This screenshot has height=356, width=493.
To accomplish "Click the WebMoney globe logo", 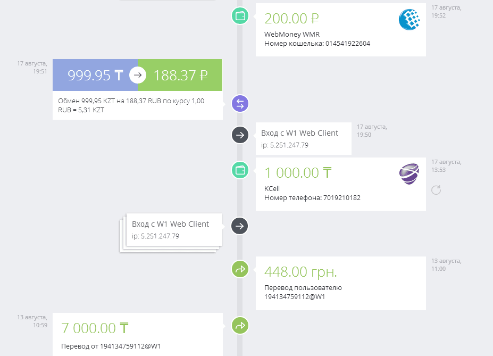I will click(x=410, y=20).
